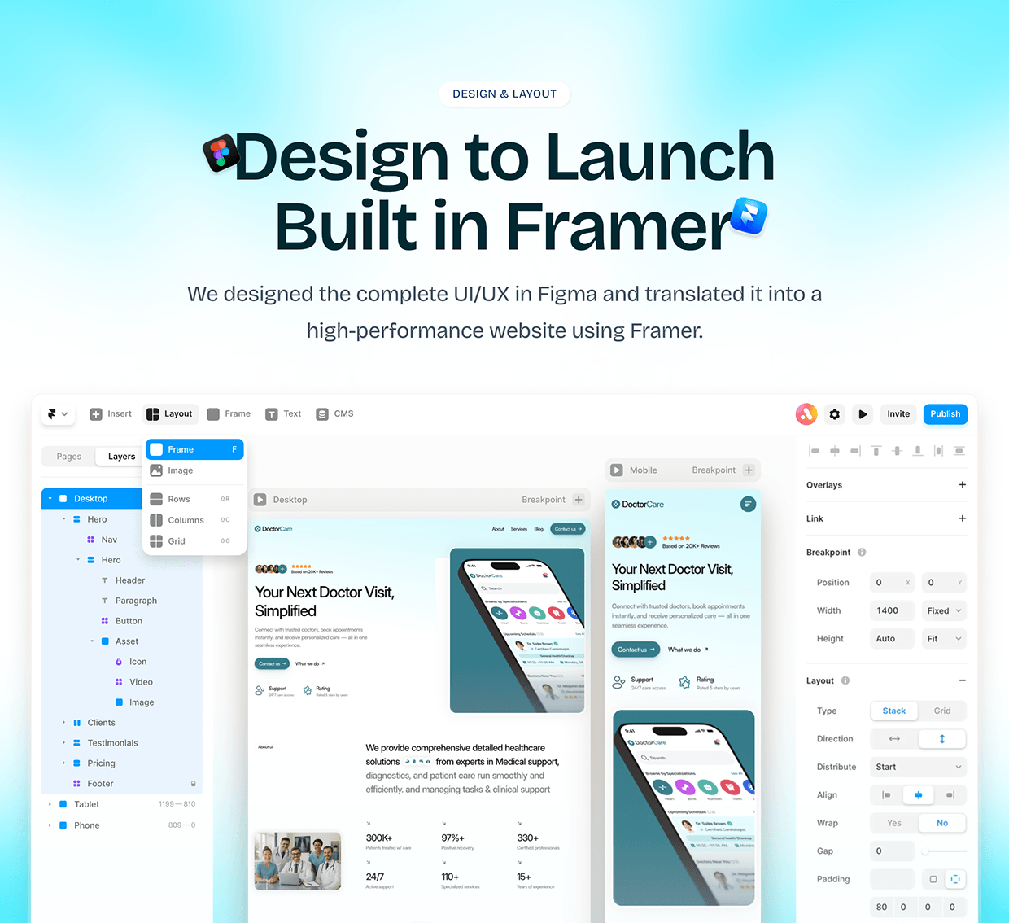
Task: Expand the Pricing layer
Action: pos(64,763)
